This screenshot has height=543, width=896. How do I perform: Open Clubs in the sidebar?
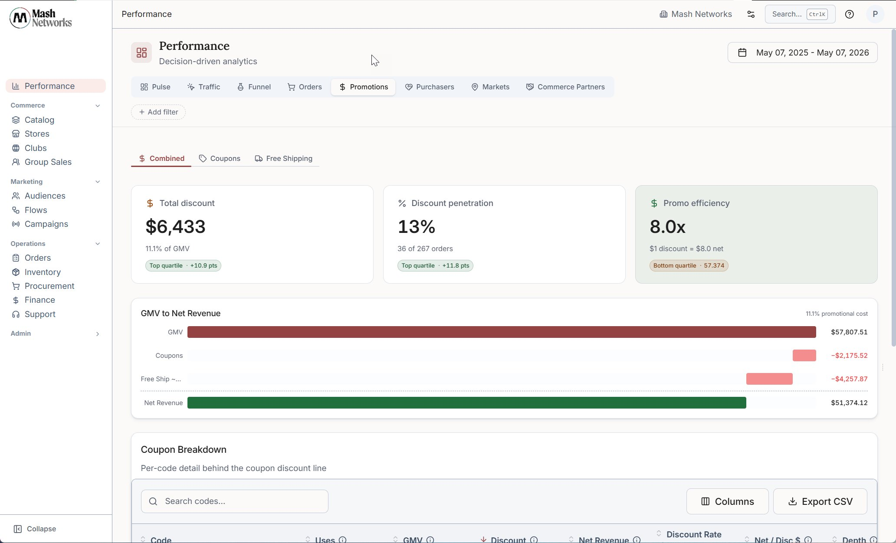coord(36,148)
